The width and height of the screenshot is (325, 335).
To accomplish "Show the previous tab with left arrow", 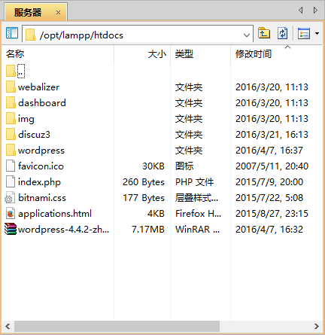I will (x=301, y=11).
